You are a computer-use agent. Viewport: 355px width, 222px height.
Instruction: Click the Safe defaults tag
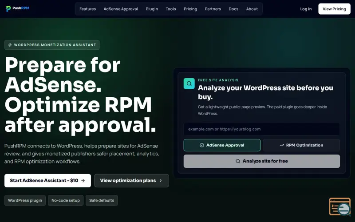pos(102,200)
